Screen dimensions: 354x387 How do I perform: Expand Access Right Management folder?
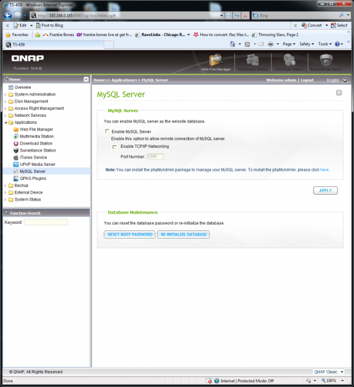(x=5, y=108)
